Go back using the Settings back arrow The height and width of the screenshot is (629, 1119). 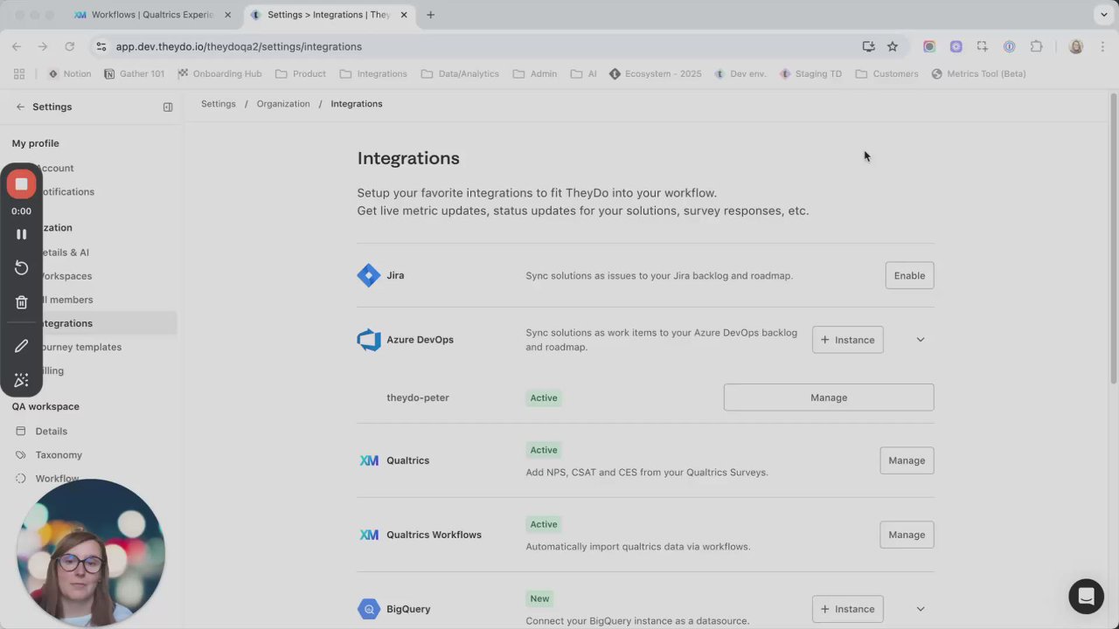[x=20, y=107]
